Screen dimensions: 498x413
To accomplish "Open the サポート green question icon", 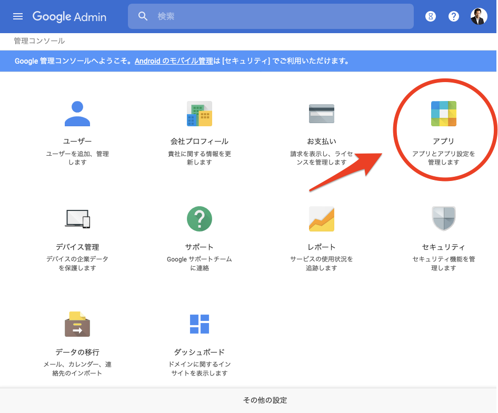I will [200, 218].
